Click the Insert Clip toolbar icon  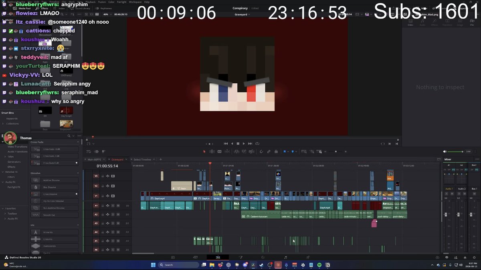(x=236, y=151)
